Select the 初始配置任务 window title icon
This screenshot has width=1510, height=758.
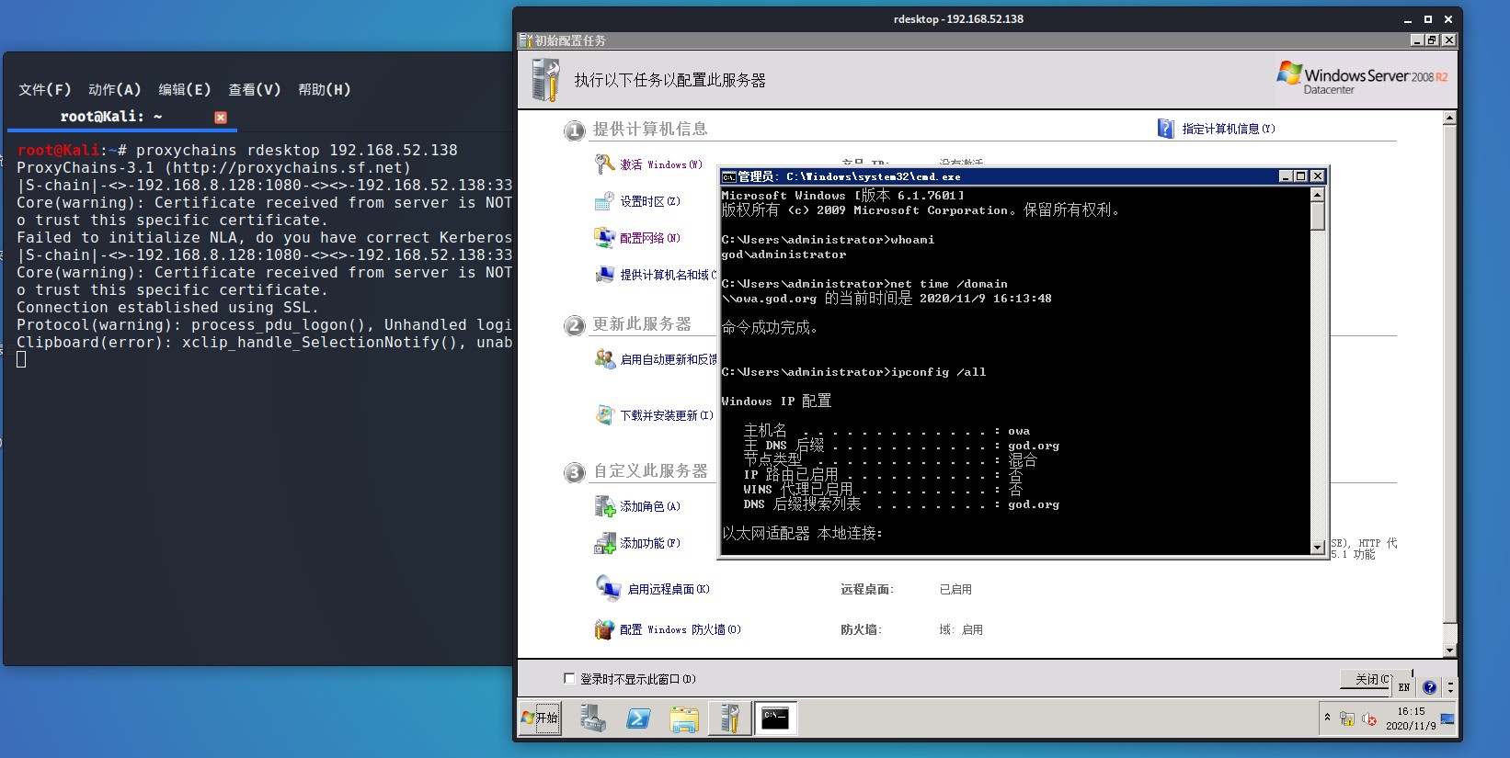click(526, 40)
